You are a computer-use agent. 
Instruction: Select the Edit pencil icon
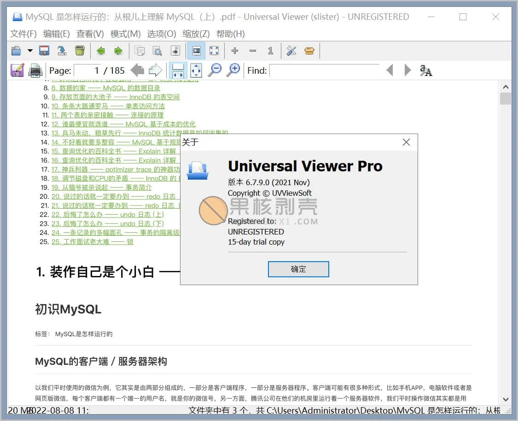pyautogui.click(x=17, y=70)
